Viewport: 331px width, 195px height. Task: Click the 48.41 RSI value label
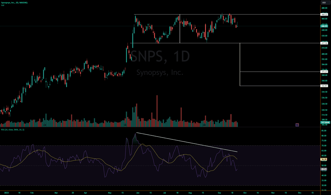[324, 169]
